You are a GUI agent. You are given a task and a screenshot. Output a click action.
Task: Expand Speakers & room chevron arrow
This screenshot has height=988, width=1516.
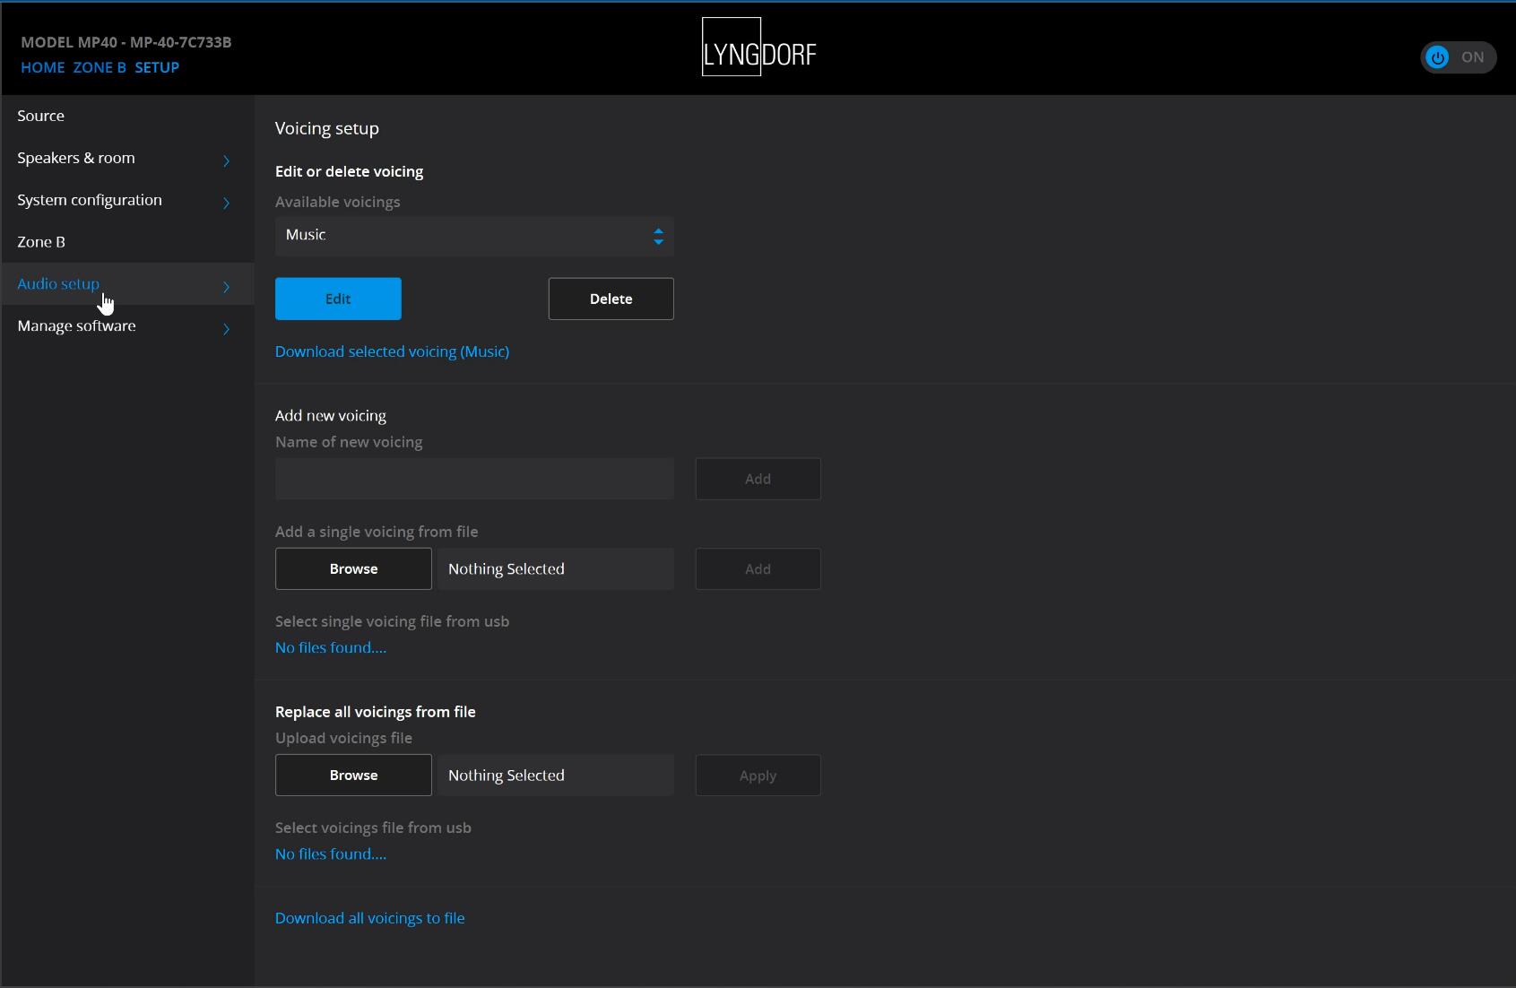pyautogui.click(x=226, y=160)
